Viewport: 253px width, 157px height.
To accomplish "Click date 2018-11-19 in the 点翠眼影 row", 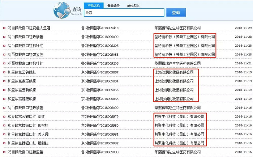I will pyautogui.click(x=243, y=81).
